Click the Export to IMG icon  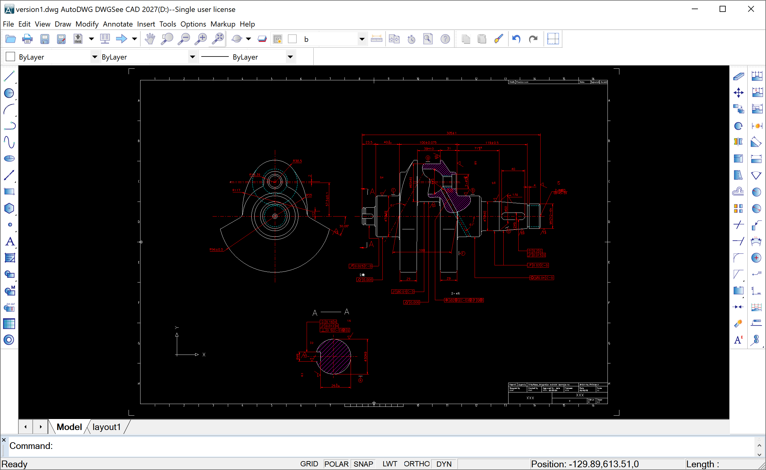[x=78, y=39]
